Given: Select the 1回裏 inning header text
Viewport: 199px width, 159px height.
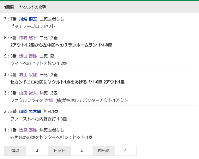Looking at the screenshot, I should tap(9, 7).
